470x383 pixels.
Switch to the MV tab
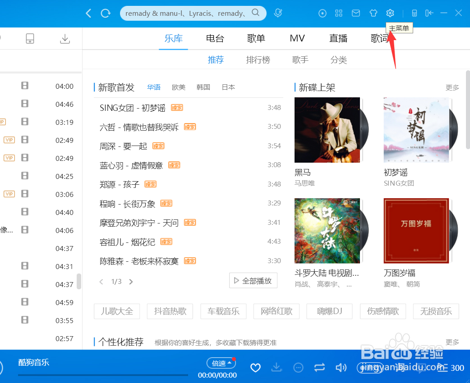tap(297, 38)
